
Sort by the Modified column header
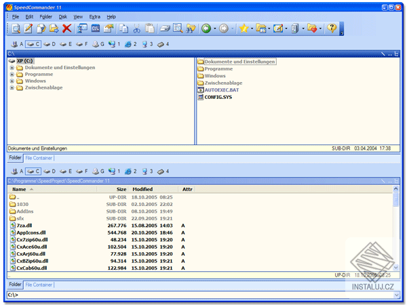coord(153,189)
